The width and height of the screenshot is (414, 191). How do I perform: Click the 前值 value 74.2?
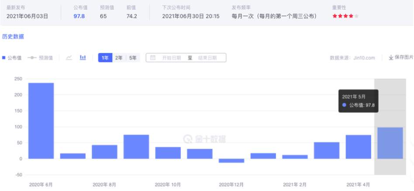coord(131,16)
